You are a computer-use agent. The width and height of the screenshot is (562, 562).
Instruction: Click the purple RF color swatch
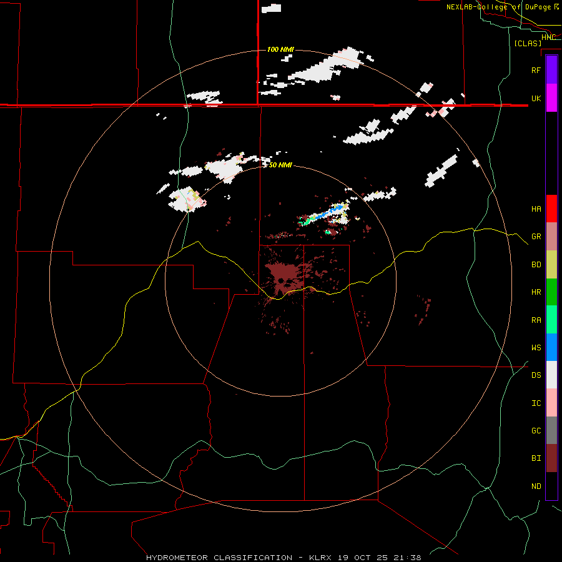point(551,70)
